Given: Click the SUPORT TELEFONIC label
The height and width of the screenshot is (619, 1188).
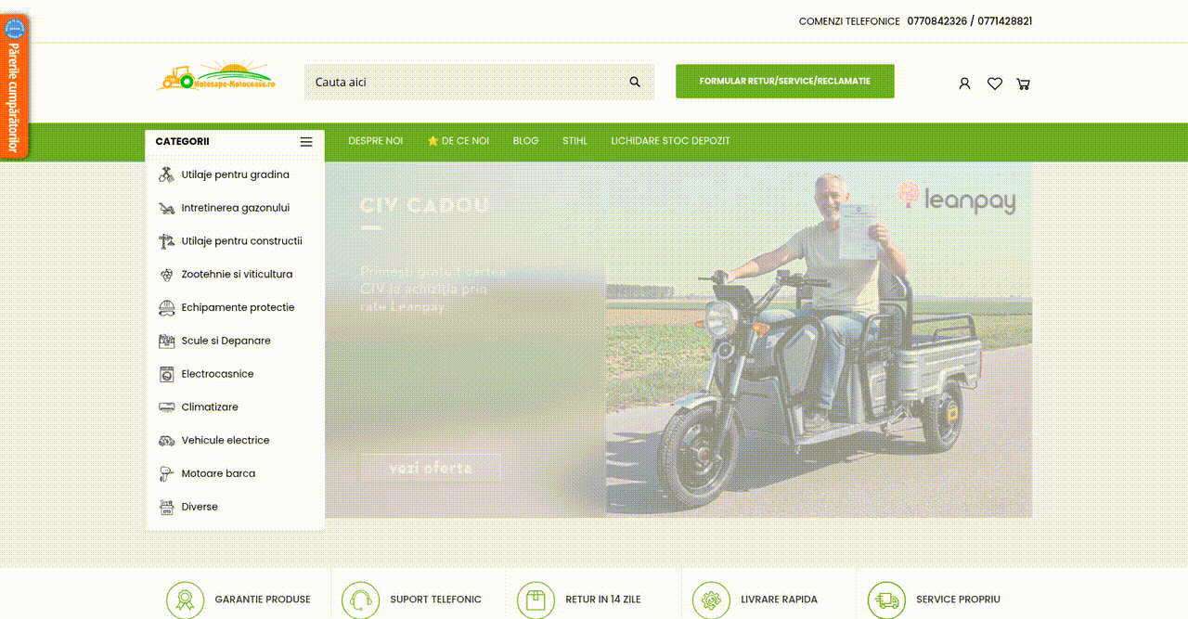Looking at the screenshot, I should (x=436, y=600).
